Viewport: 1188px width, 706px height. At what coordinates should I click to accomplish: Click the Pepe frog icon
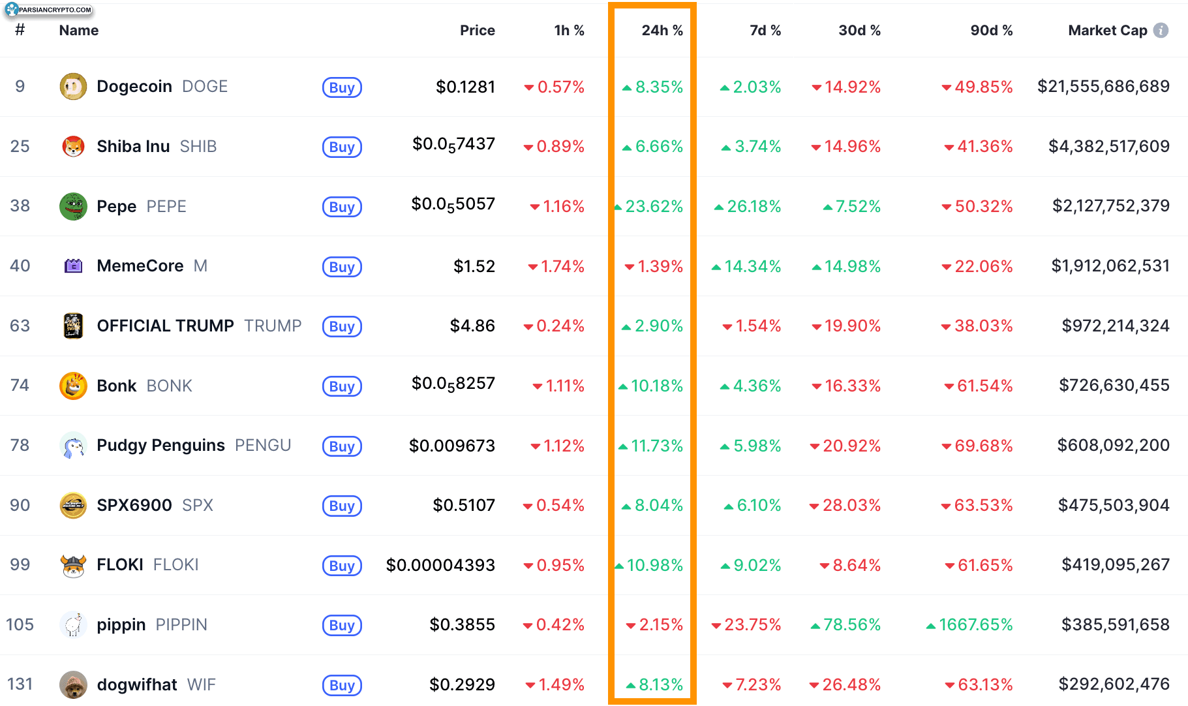pyautogui.click(x=73, y=206)
